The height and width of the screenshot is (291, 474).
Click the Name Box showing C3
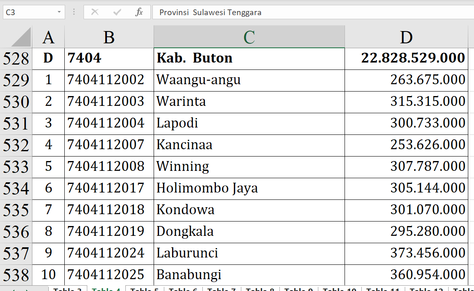[29, 12]
